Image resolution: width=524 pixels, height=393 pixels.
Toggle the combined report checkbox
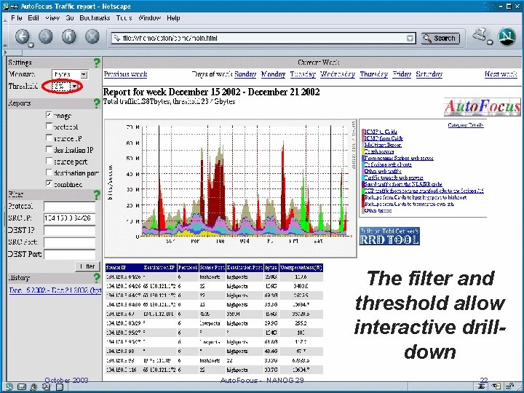tap(49, 183)
